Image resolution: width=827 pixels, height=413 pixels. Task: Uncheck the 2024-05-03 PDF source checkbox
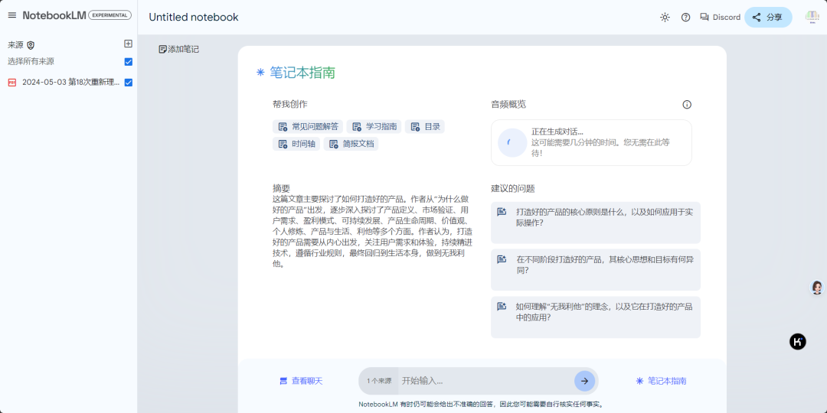(128, 83)
